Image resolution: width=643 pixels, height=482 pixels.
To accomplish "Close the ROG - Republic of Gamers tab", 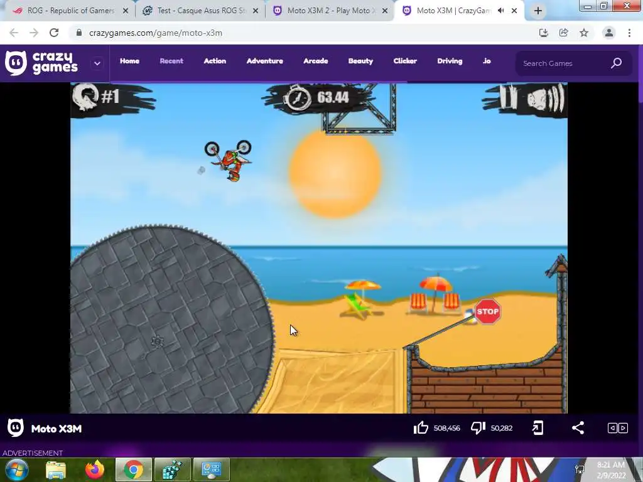I will pyautogui.click(x=126, y=11).
